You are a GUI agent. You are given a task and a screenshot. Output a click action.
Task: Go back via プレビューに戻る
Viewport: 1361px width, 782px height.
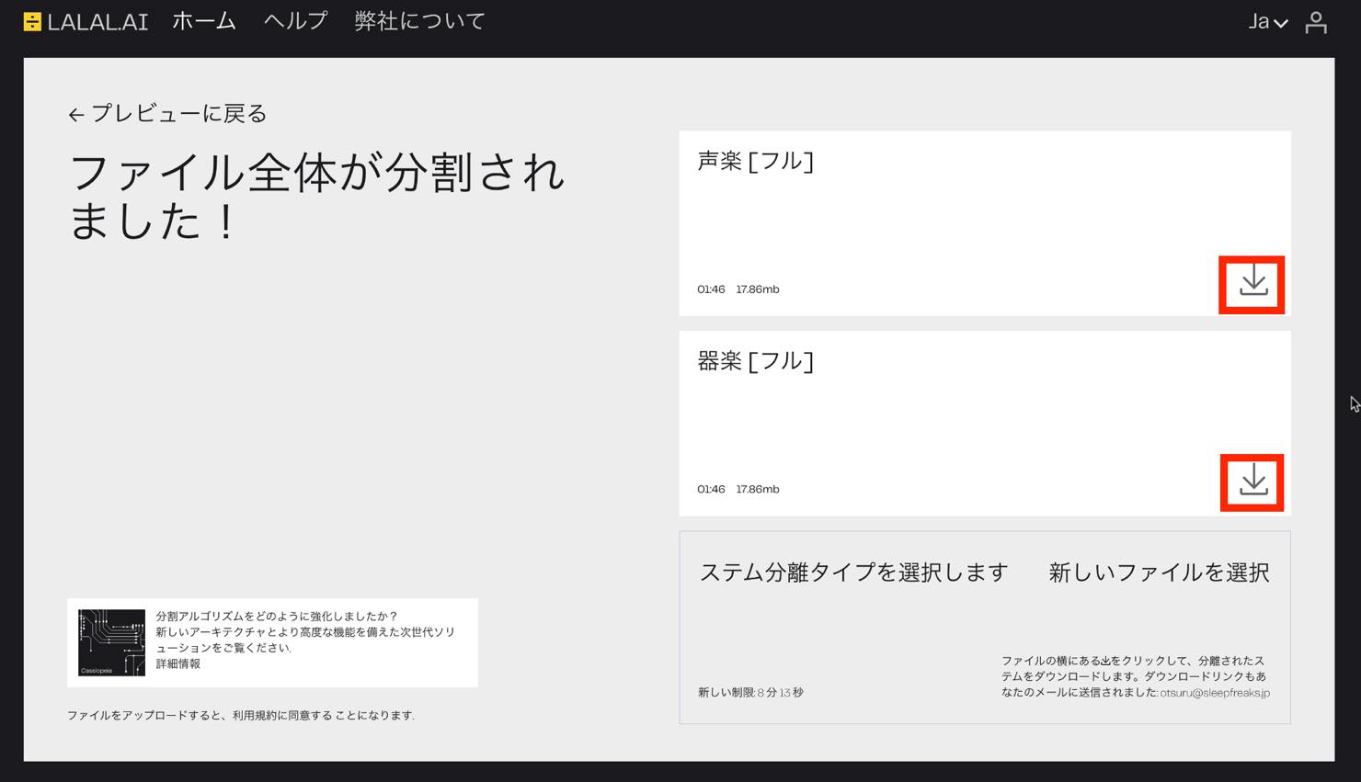tap(167, 113)
